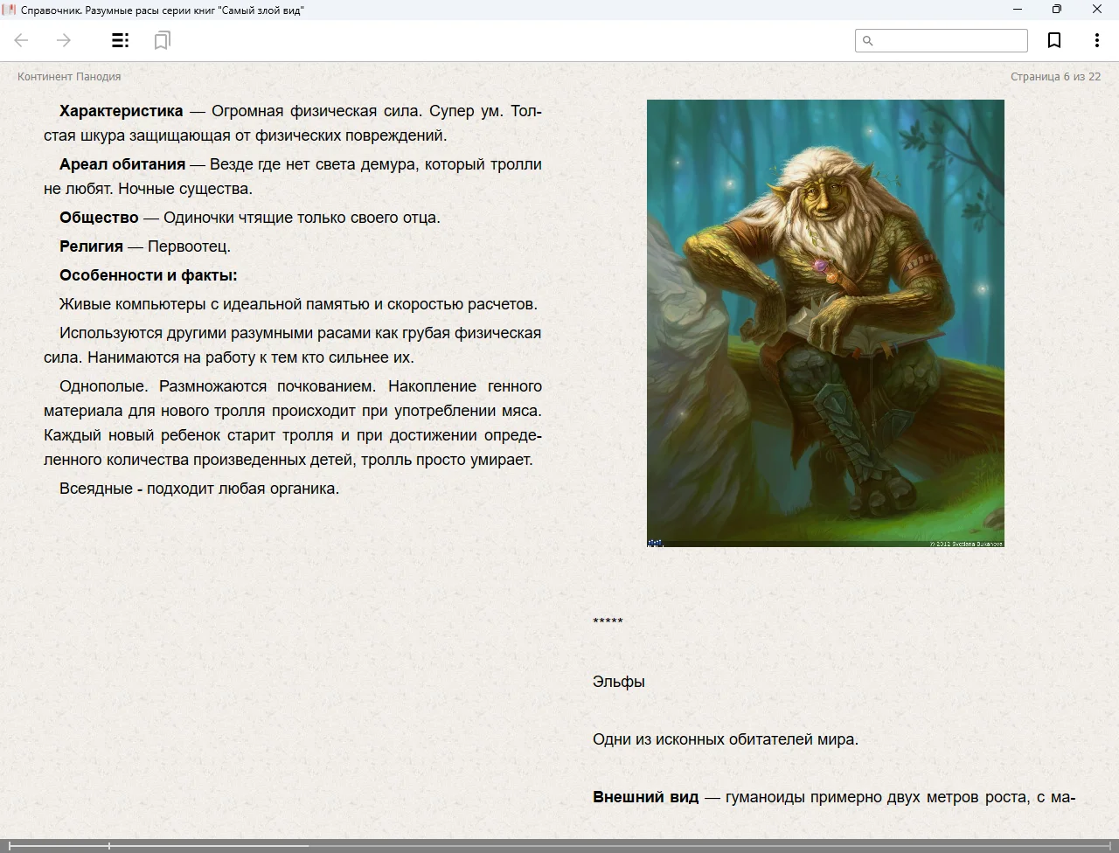The height and width of the screenshot is (853, 1119).
Task: Close the e-book reader window
Action: click(x=1097, y=10)
